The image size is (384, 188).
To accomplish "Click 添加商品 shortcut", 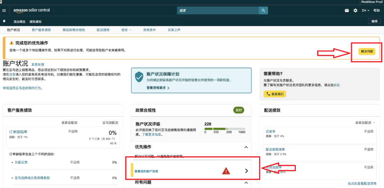I will (x=19, y=22).
